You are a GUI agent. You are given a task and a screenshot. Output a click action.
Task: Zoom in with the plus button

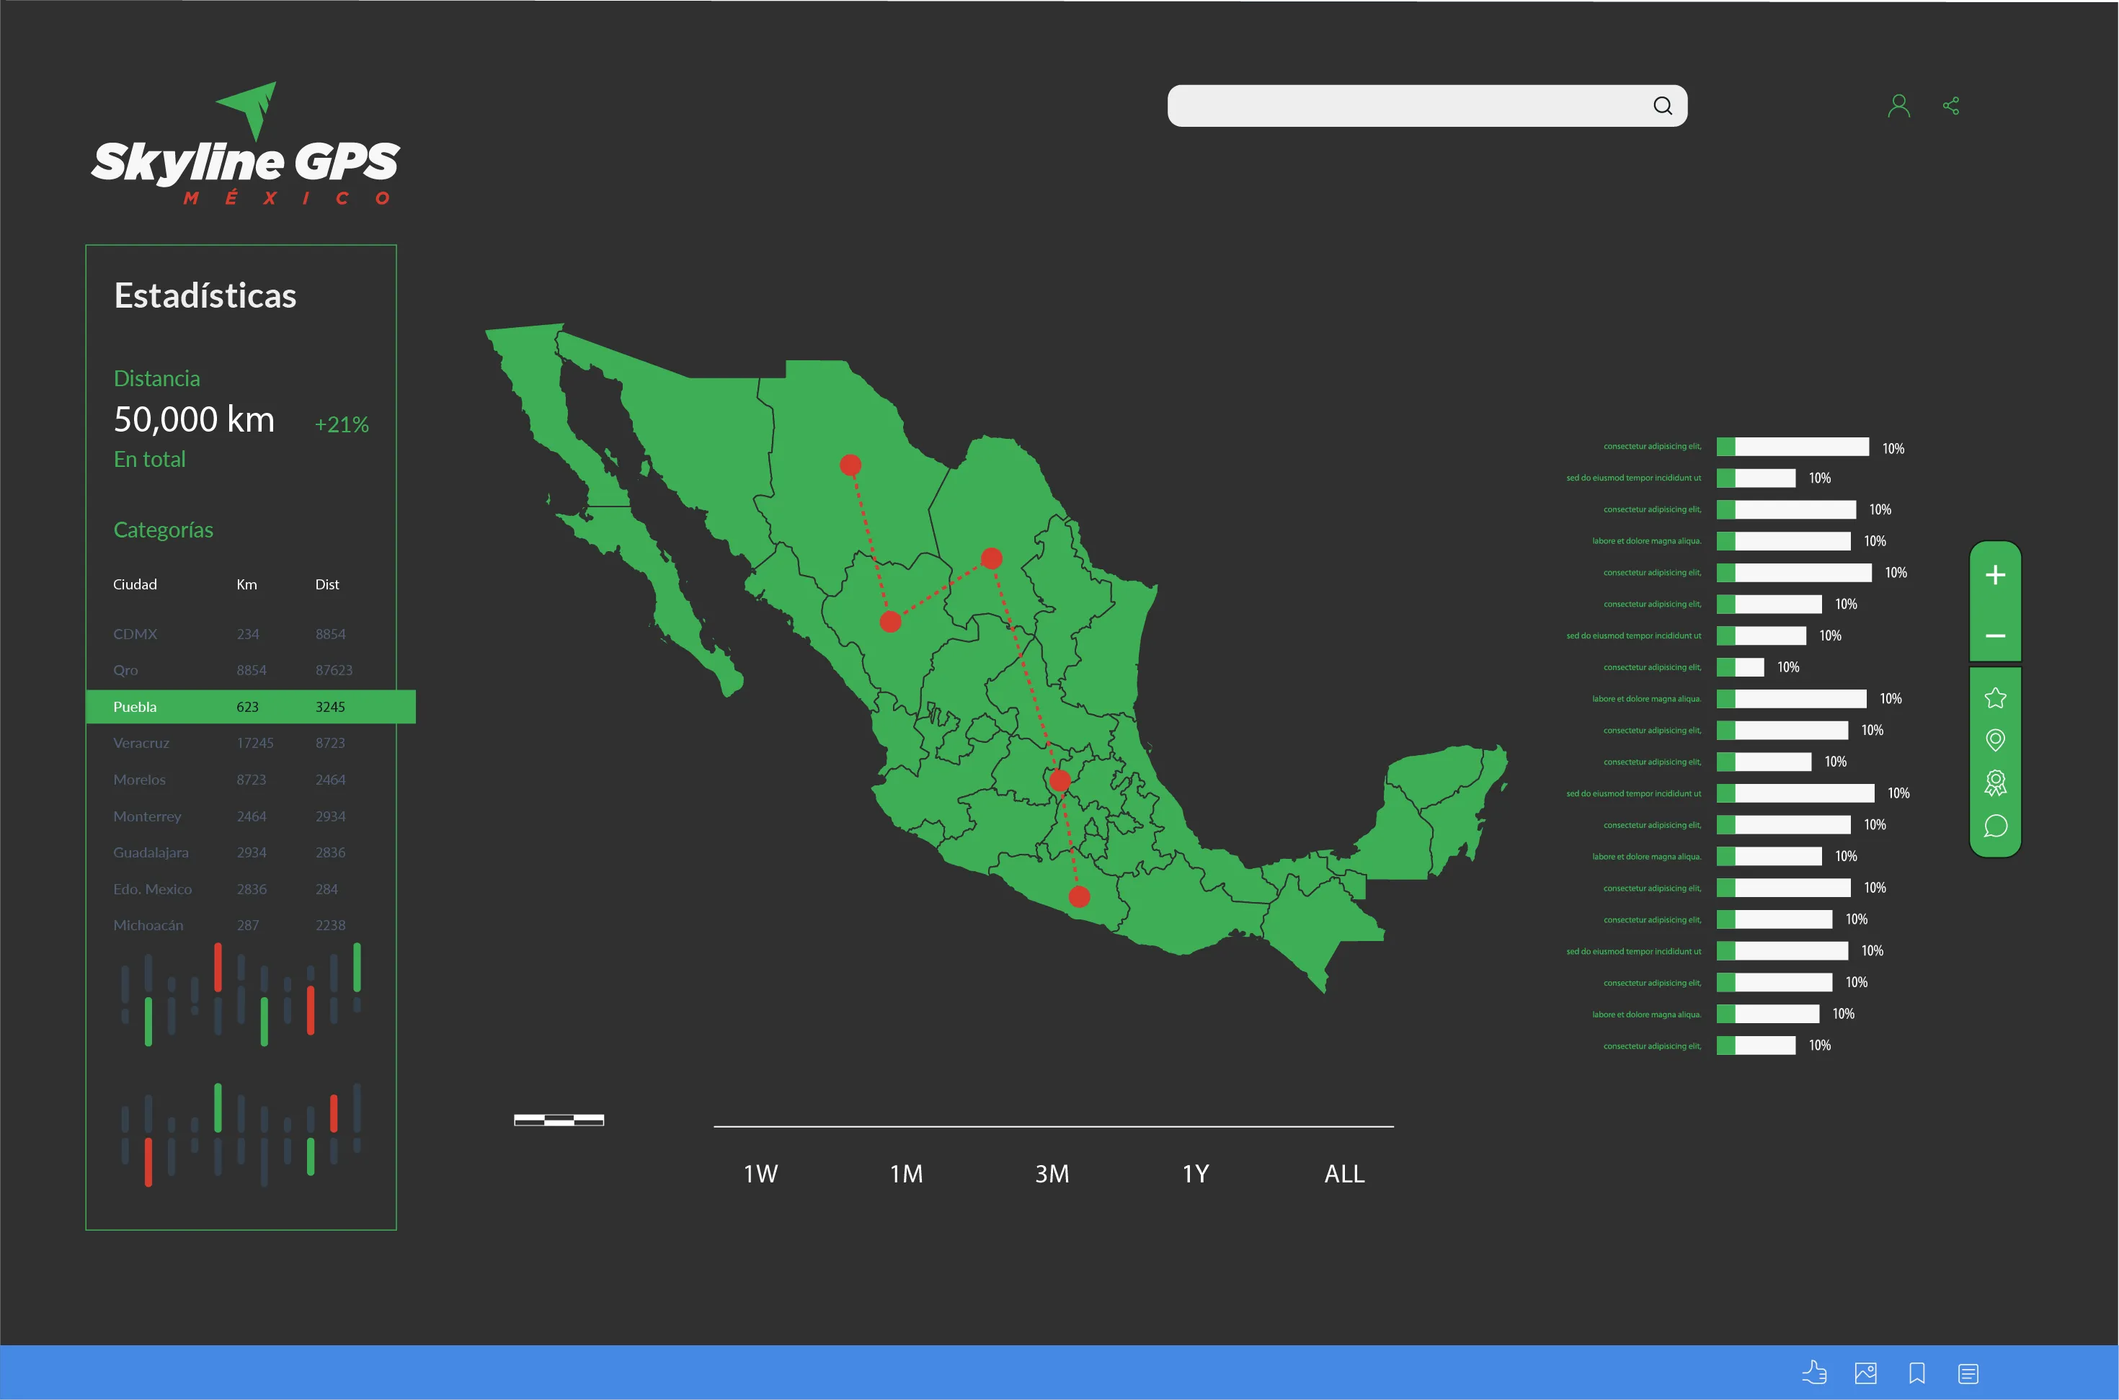coord(1995,575)
